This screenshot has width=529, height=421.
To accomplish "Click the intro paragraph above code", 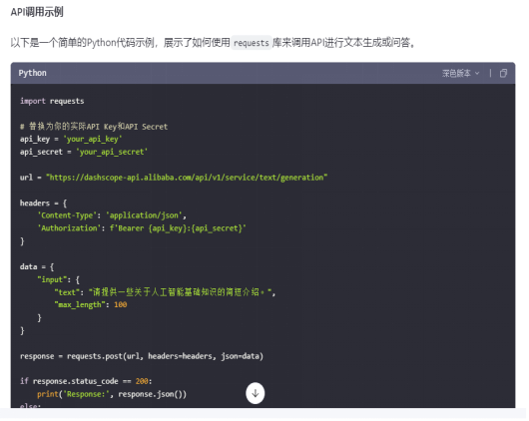I will pos(213,43).
